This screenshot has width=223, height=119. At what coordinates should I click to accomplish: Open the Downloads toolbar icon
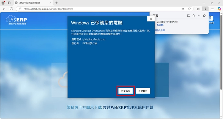tap(205, 9)
